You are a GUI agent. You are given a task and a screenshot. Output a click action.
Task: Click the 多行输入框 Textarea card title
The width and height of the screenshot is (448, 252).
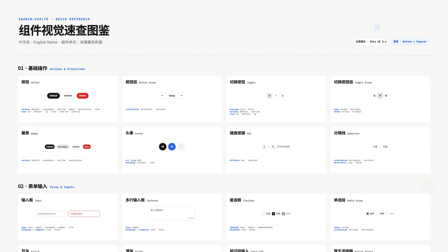(142, 200)
